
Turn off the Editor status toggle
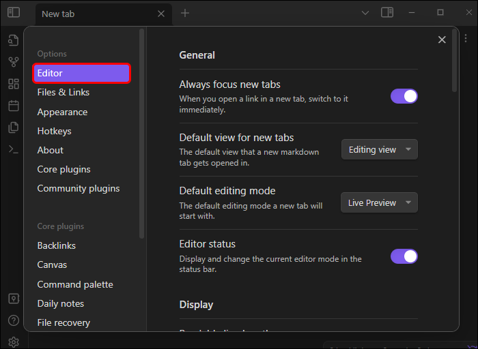click(x=404, y=256)
